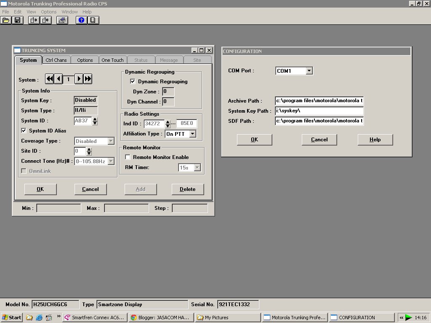This screenshot has height=323, width=431.
Task: Click the Model No. field H25UCH6GC6
Action: 55,304
